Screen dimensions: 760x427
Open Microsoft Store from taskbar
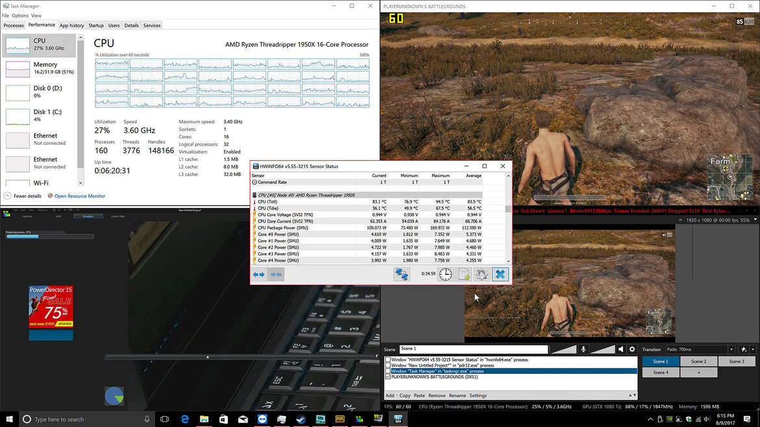[x=223, y=419]
